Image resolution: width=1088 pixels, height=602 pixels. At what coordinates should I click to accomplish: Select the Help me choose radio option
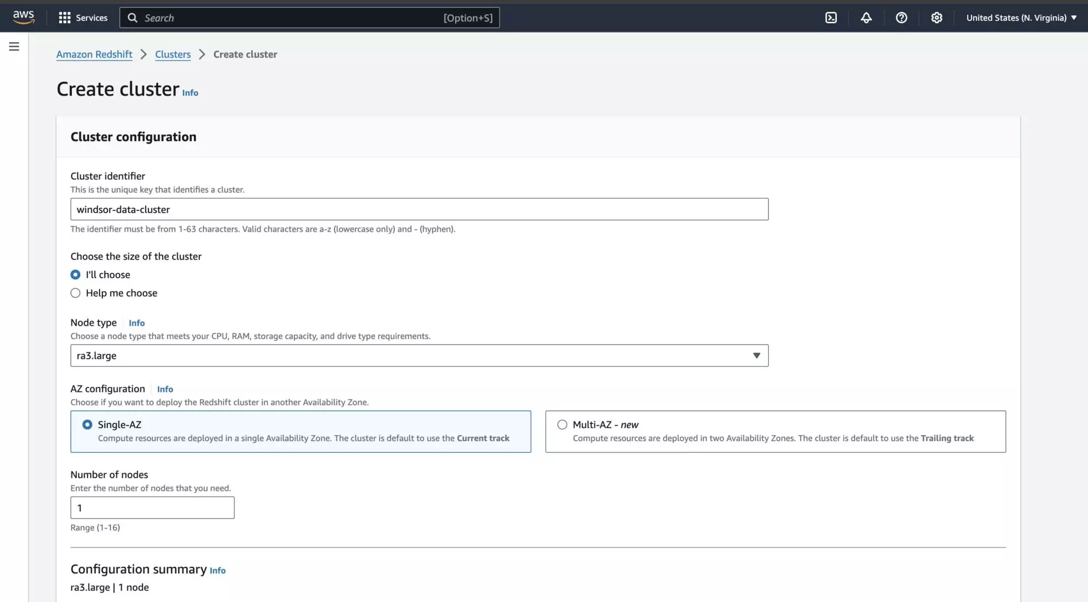75,293
